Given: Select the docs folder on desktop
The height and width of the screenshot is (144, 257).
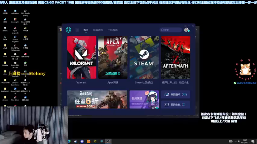Looking at the screenshot, I should (x=5, y=55).
